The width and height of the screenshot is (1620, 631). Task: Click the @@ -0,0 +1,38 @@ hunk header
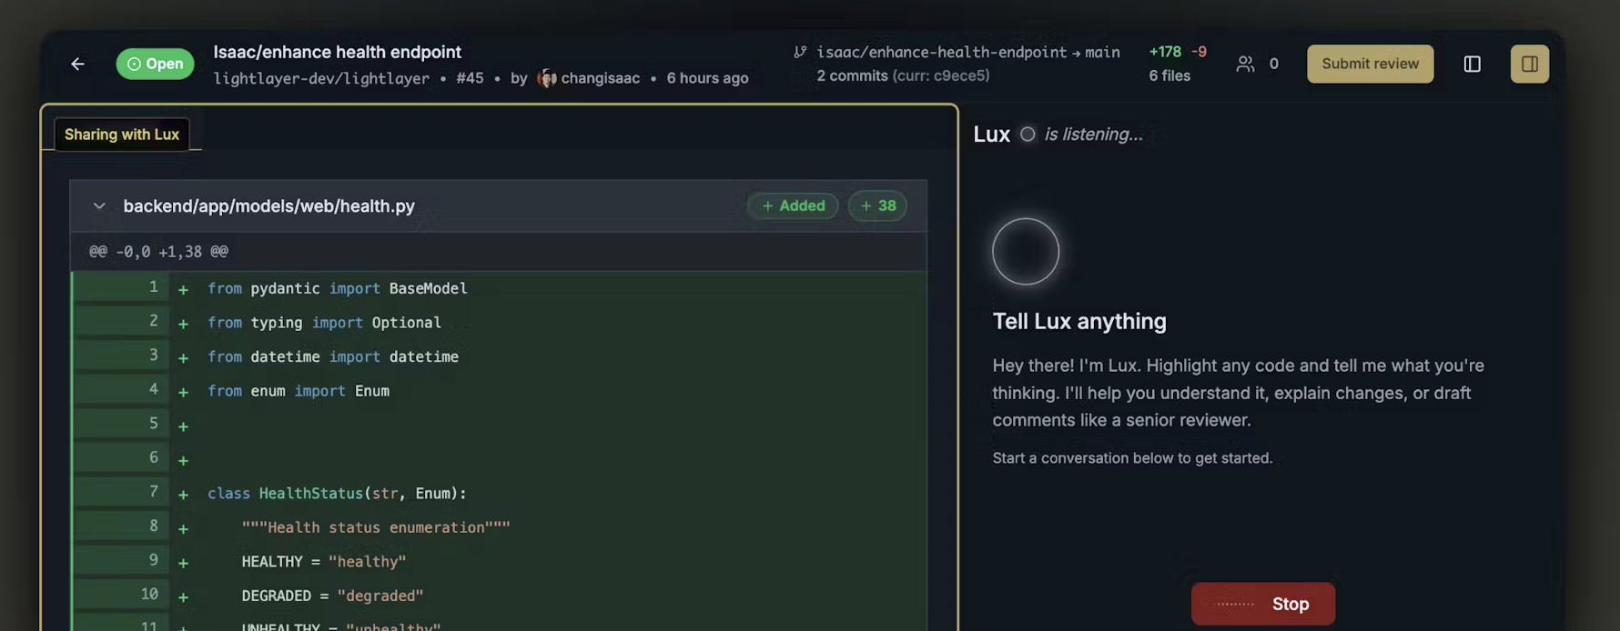(x=158, y=252)
